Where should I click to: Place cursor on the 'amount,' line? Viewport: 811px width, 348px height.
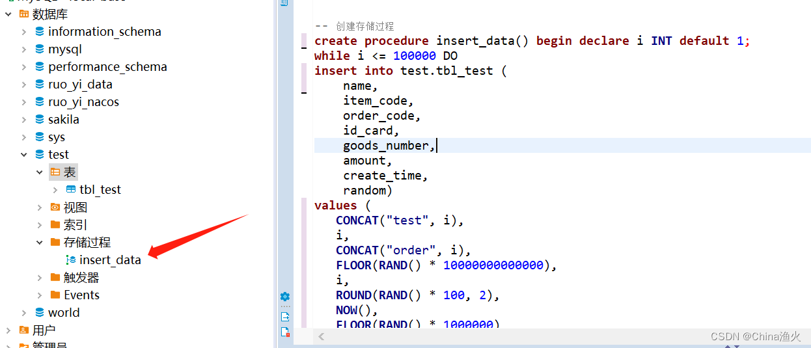(x=368, y=160)
